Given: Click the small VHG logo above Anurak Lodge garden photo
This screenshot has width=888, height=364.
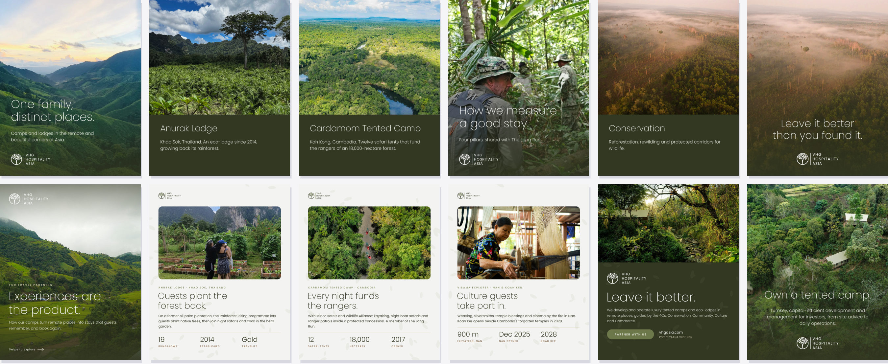Looking at the screenshot, I should 169,195.
